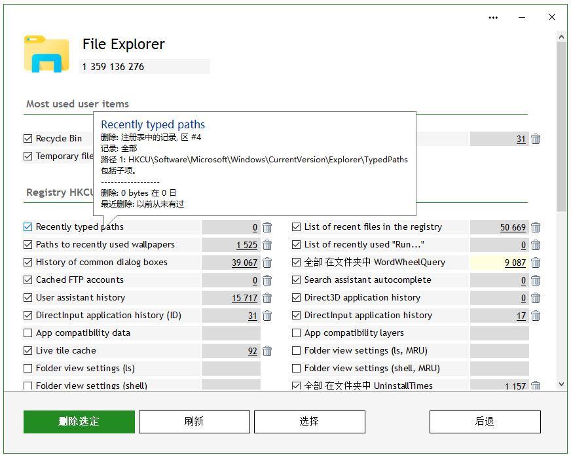Uncheck the Cached FTP accounts checkbox
Image resolution: width=571 pixels, height=455 pixels.
tap(28, 280)
